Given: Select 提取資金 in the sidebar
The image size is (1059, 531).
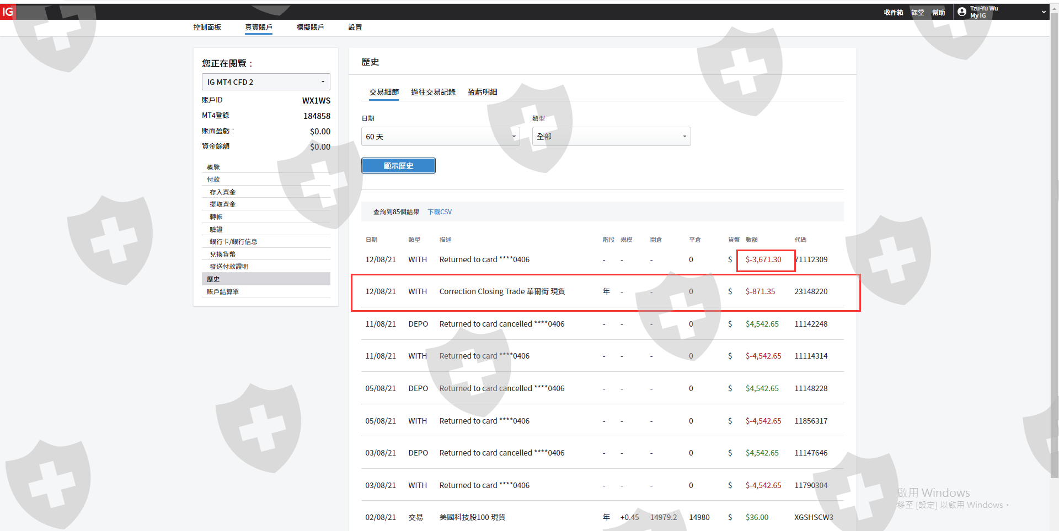Looking at the screenshot, I should click(x=222, y=204).
